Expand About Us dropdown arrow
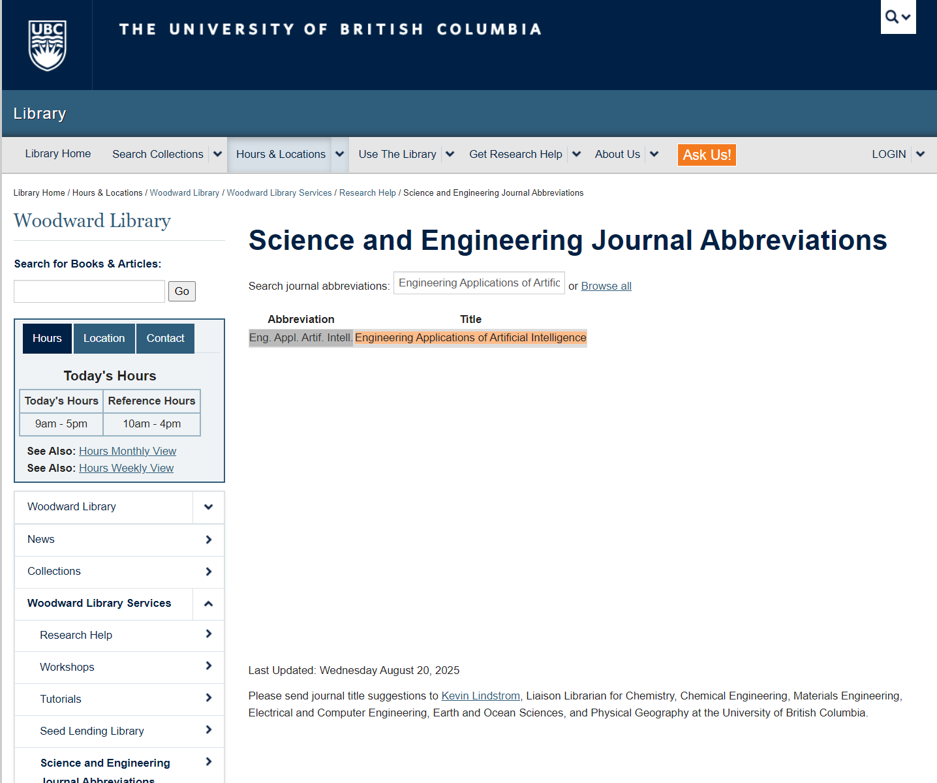The image size is (937, 783). click(654, 155)
